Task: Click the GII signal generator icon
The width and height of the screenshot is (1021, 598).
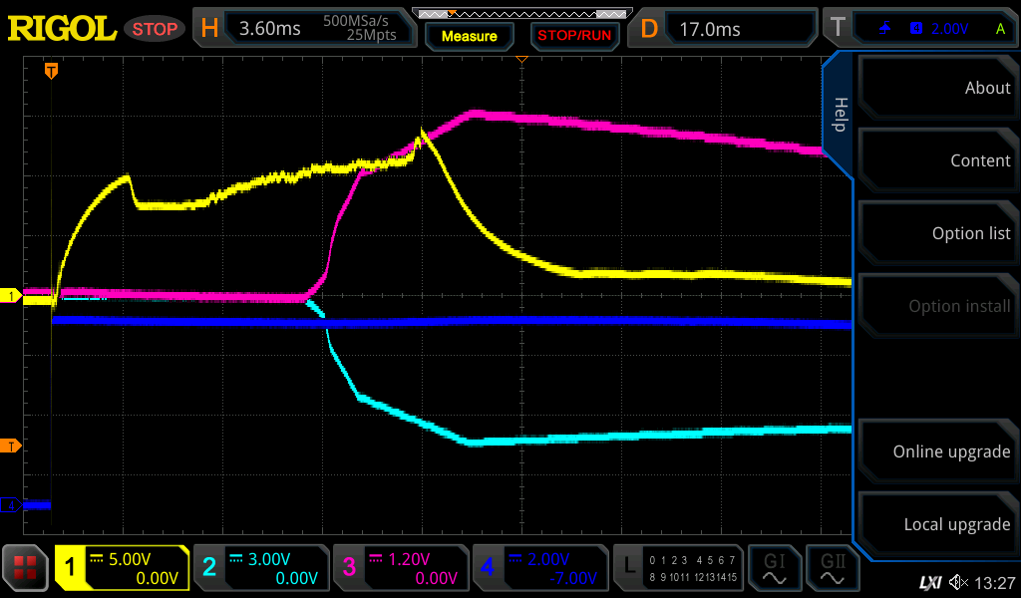Action: point(833,568)
